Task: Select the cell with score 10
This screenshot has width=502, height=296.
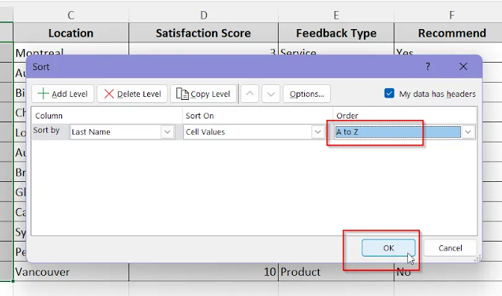Action: coord(204,272)
